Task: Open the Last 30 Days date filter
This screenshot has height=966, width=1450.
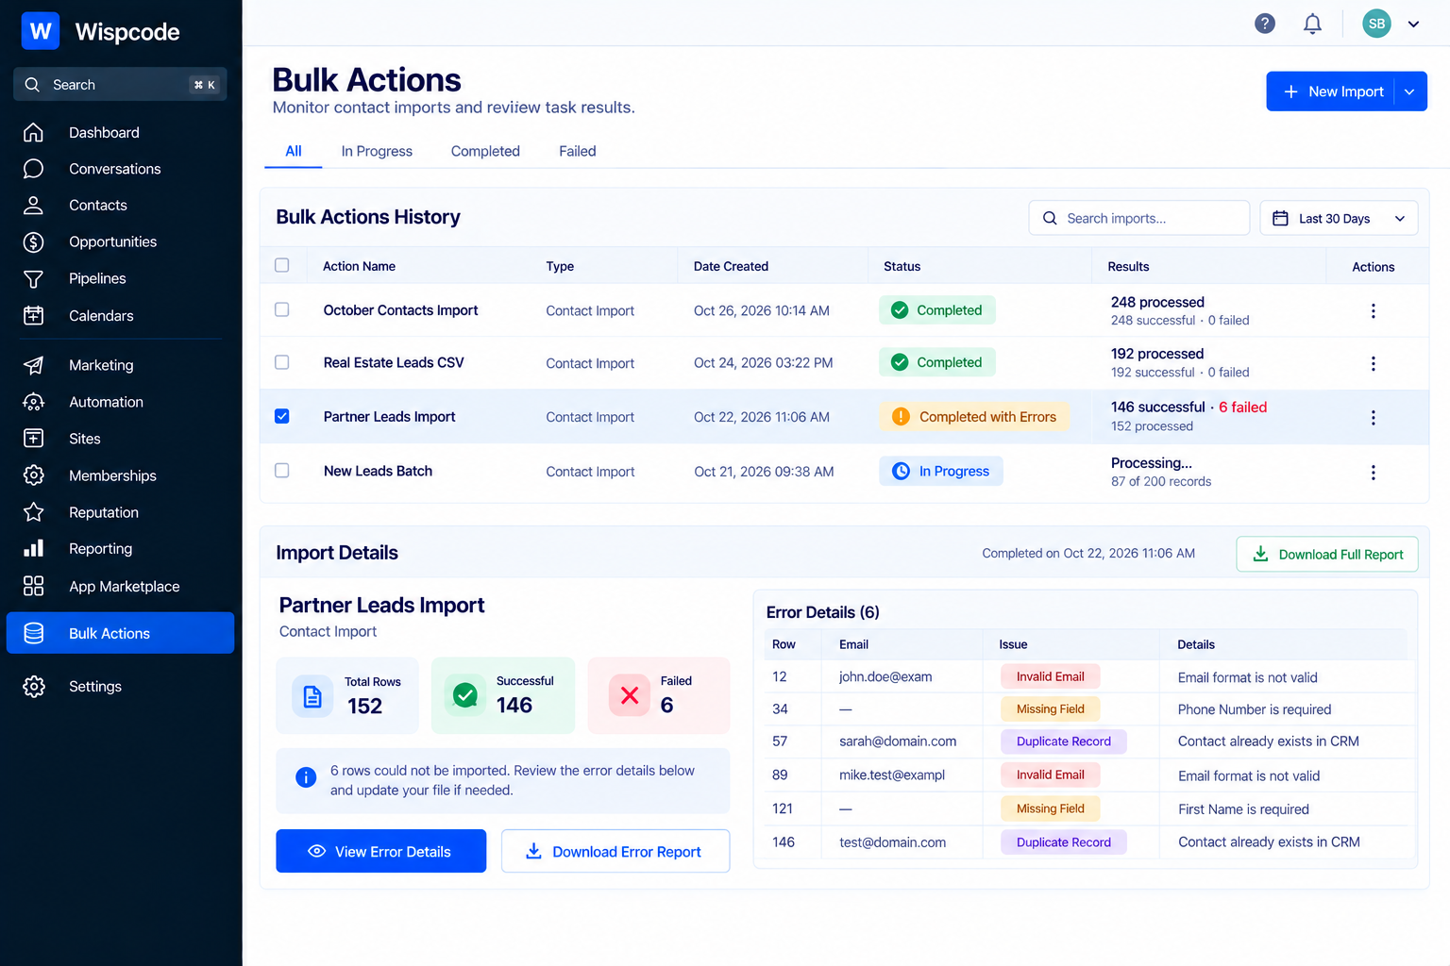Action: [x=1339, y=218]
